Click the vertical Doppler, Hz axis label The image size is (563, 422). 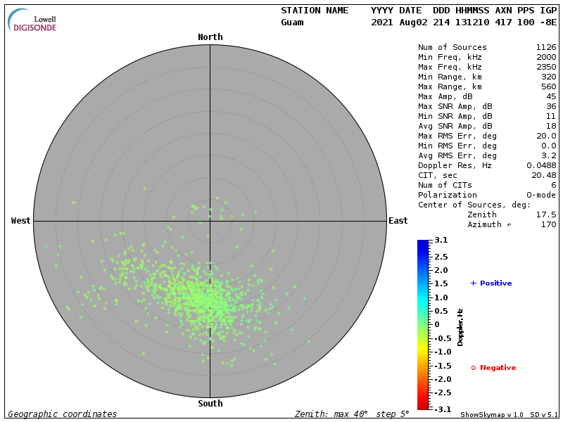coord(460,326)
